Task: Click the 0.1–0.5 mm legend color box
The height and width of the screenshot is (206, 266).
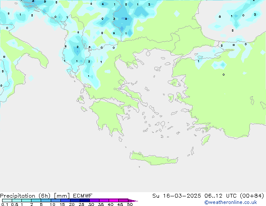Action: (7, 201)
